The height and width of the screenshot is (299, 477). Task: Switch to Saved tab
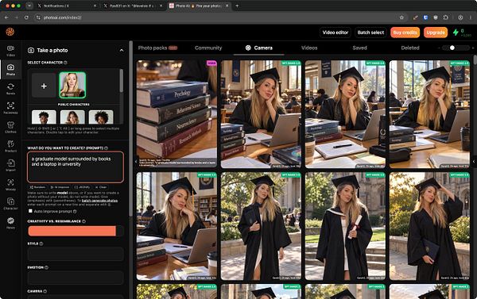359,48
